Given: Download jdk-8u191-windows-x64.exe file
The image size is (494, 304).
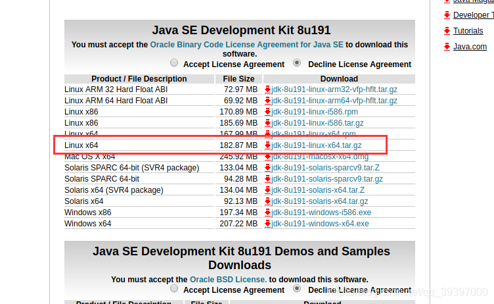Looking at the screenshot, I should click(320, 224).
